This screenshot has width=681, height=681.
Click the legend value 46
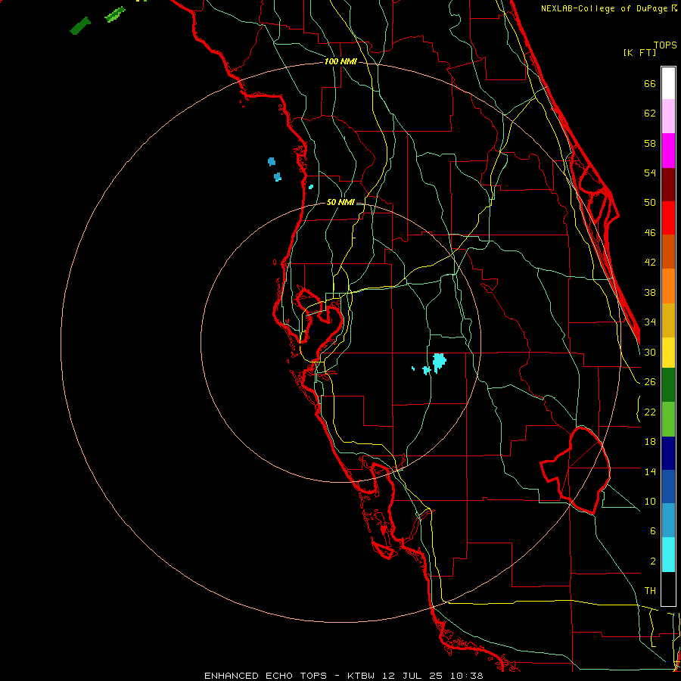point(650,233)
